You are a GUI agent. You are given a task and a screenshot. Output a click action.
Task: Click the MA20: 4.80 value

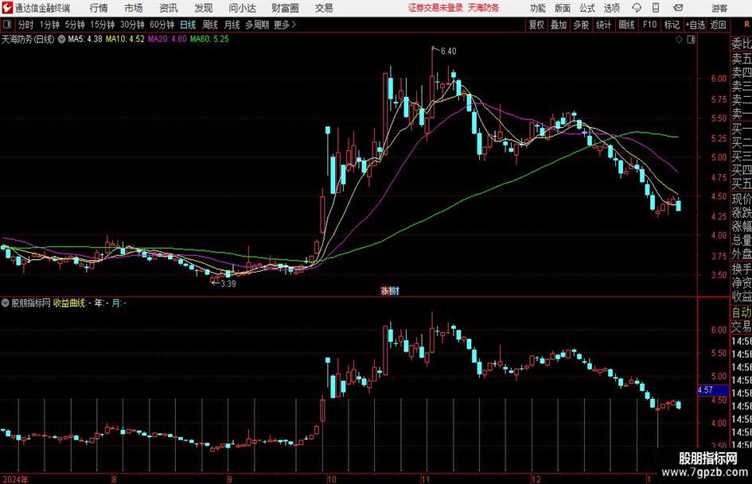pyautogui.click(x=167, y=39)
